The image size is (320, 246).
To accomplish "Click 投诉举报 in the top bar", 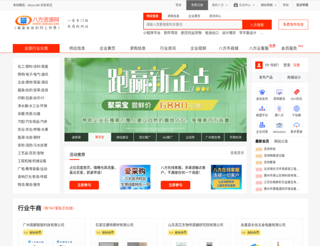I will (302, 5).
